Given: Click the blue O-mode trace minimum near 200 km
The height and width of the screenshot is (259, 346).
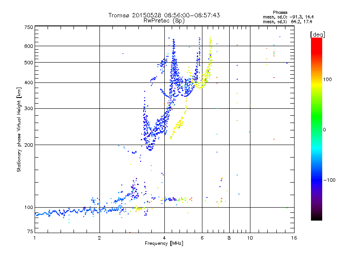Looking at the screenshot, I should 150,148.
